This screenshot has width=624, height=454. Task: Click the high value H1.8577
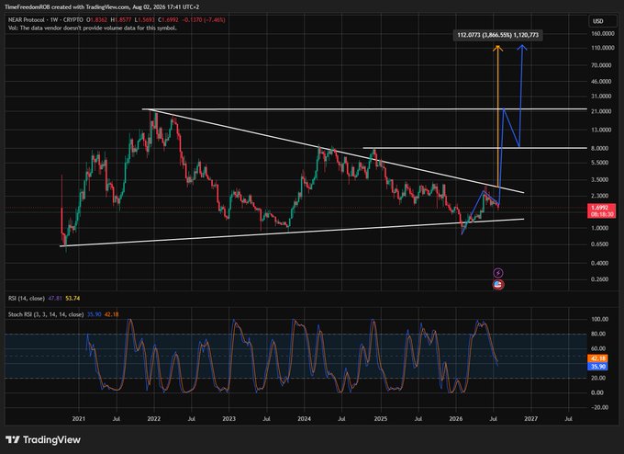[x=120, y=19]
